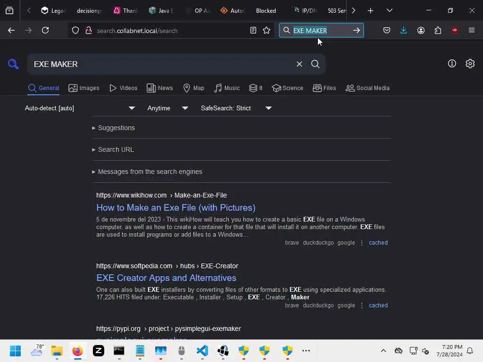Image resolution: width=483 pixels, height=362 pixels.
Task: Open the SafeSearch: Strict dropdown
Action: [x=236, y=108]
